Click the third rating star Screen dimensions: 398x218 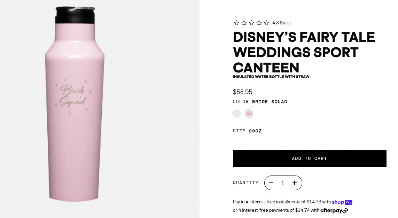tap(251, 23)
